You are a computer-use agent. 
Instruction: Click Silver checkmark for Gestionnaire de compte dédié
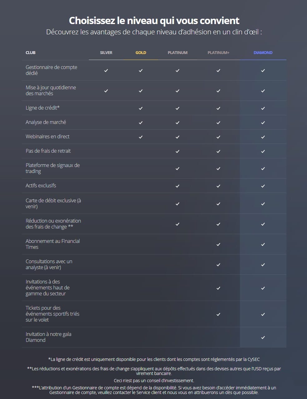[106, 71]
